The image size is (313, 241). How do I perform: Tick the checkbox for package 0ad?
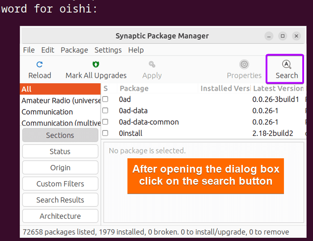coord(105,99)
